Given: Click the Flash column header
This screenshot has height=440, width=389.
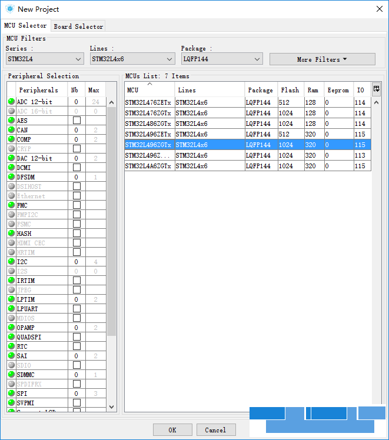Looking at the screenshot, I should [x=291, y=90].
